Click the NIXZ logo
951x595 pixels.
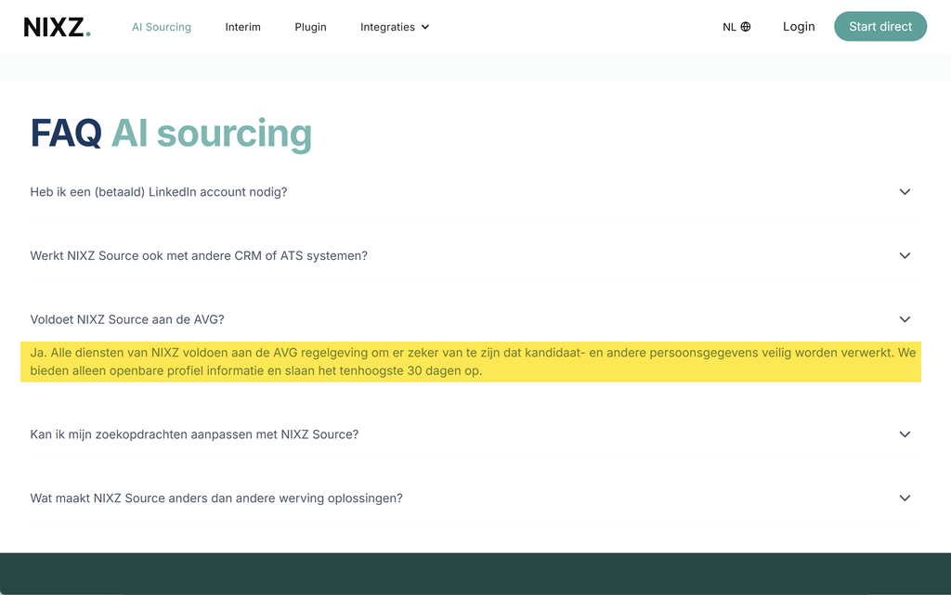(x=57, y=27)
